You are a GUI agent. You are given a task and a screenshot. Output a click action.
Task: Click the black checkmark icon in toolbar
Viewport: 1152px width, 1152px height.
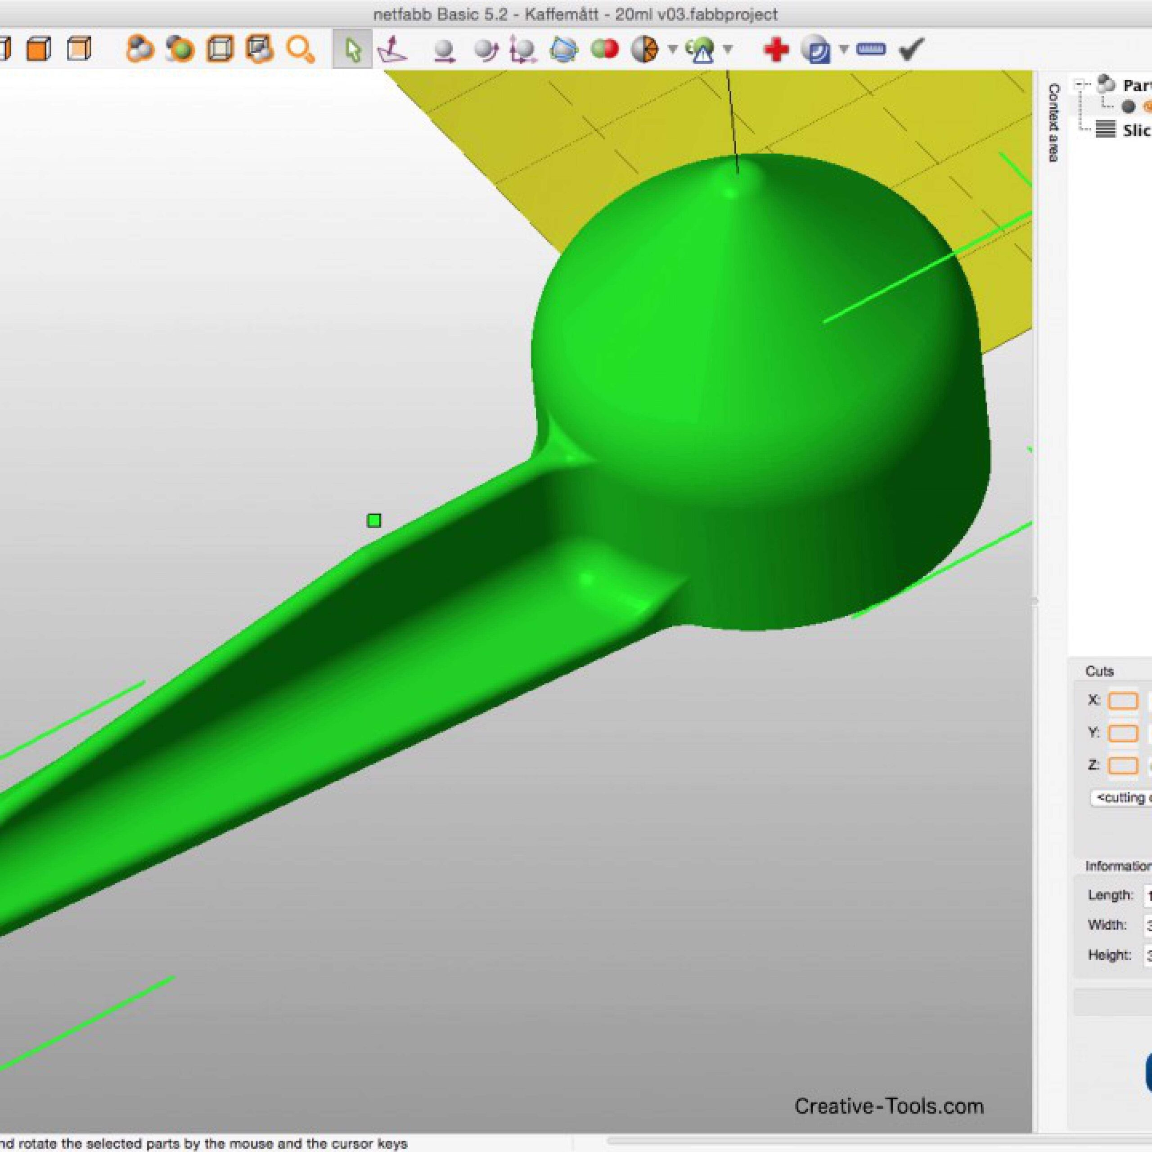910,49
